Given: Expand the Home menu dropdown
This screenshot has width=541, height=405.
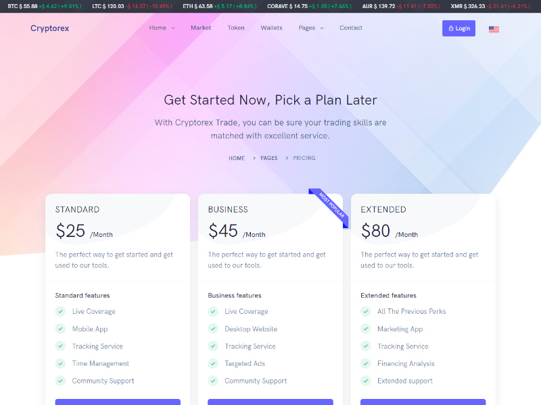Looking at the screenshot, I should point(162,28).
